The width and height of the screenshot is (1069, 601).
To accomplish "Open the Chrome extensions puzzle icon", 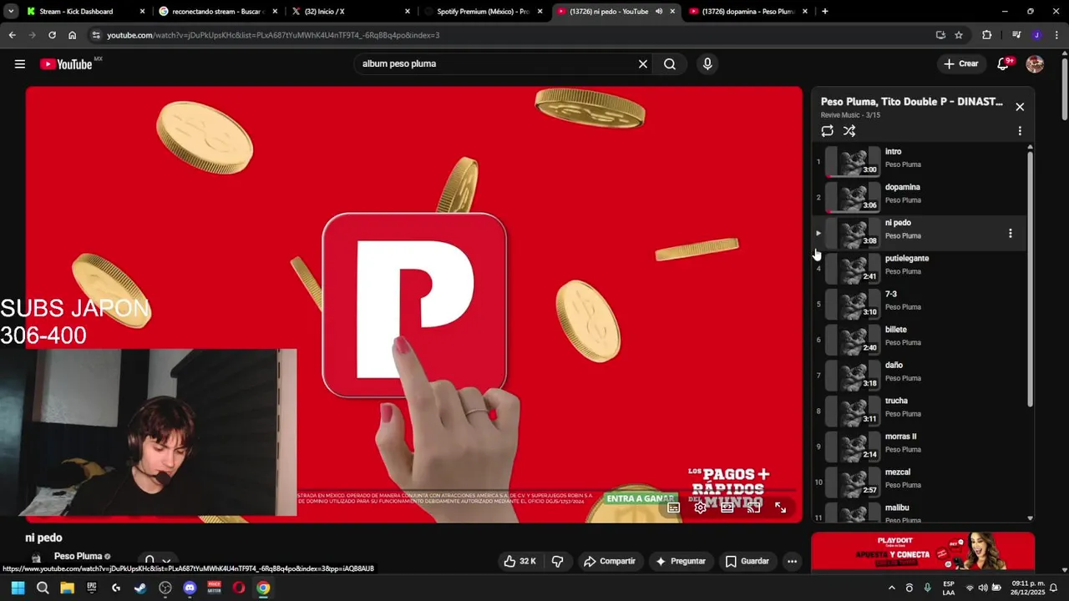I will [x=987, y=35].
